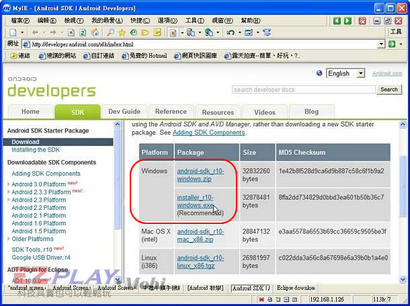Click the red close-all icon beside green arrows
This screenshot has width=410, height=306.
pyautogui.click(x=362, y=21)
